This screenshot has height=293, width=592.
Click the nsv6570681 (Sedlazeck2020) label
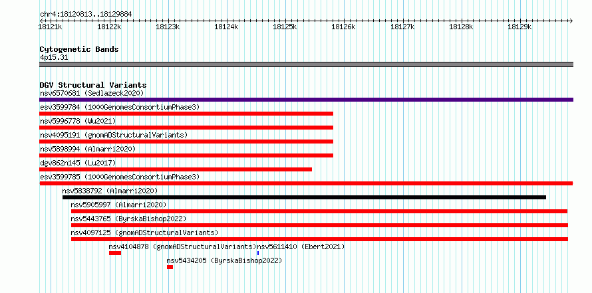[x=92, y=93]
